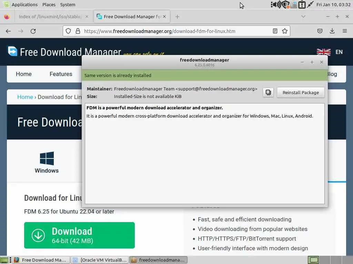Select the Free Download Manager browser tab
353x264 pixels.
point(132,16)
